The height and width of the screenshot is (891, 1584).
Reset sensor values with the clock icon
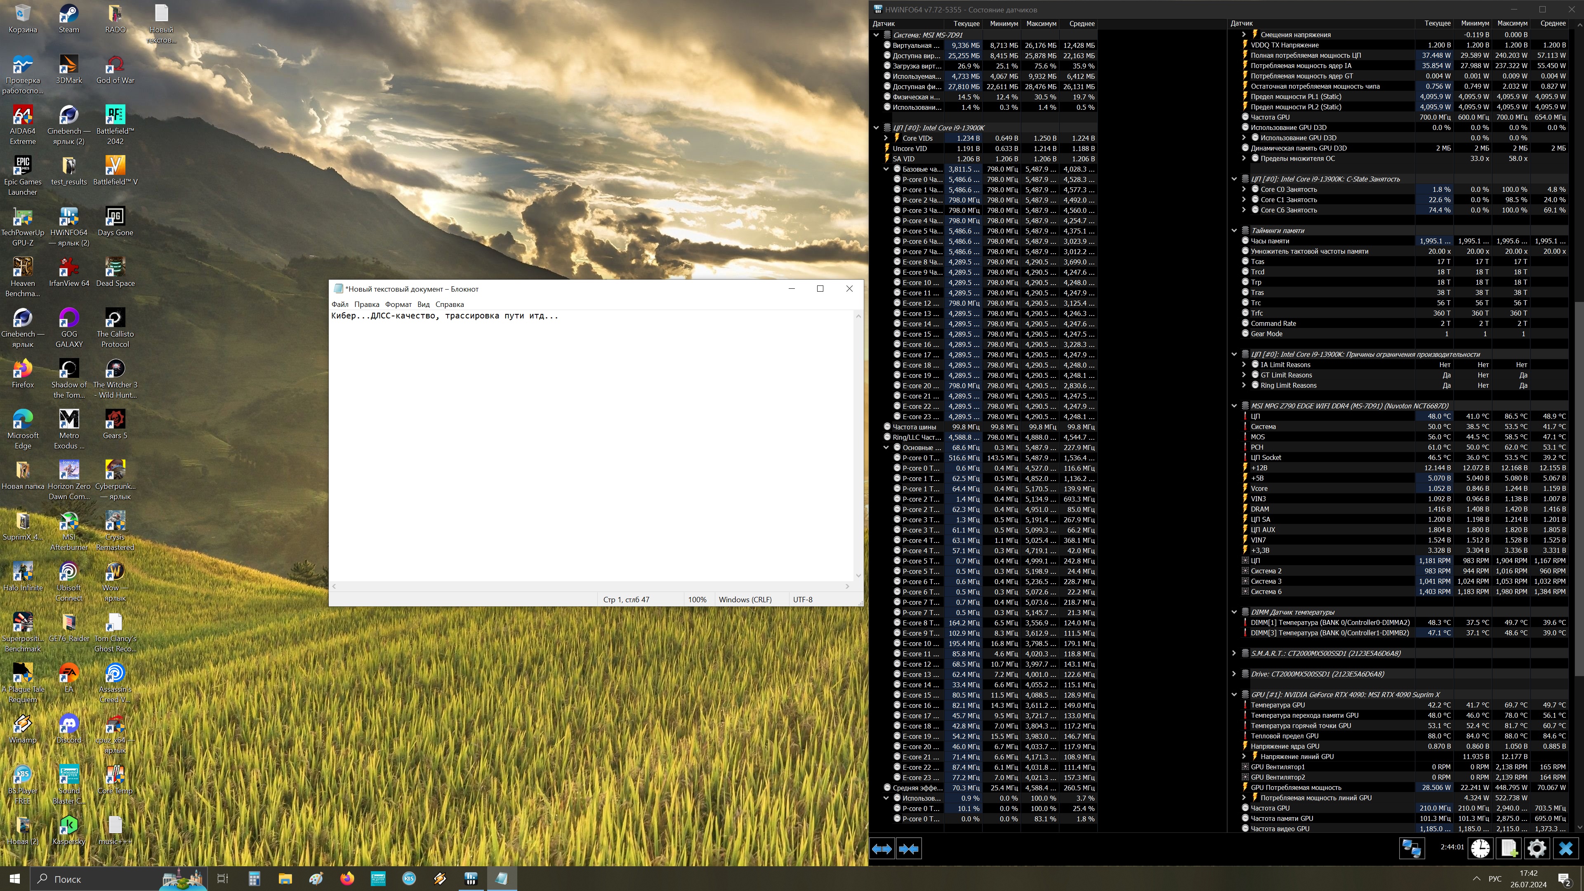tap(1480, 849)
